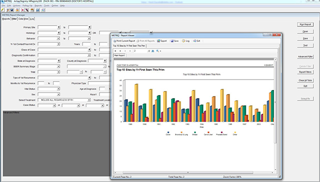Open the Log from Report Viewer toolbar
The image size is (320, 182).
185,41
